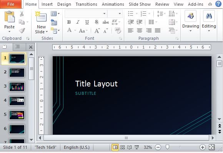Screen dimensions: 223x153
Task: Toggle Bold formatting
Action: [x=69, y=22]
